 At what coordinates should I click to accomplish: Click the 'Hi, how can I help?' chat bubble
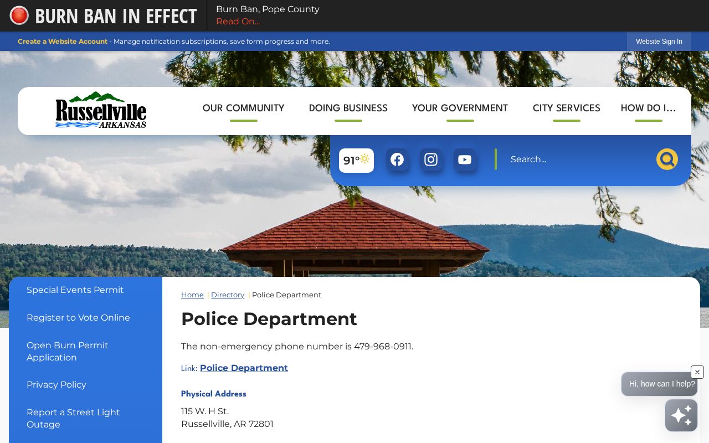coord(658,384)
